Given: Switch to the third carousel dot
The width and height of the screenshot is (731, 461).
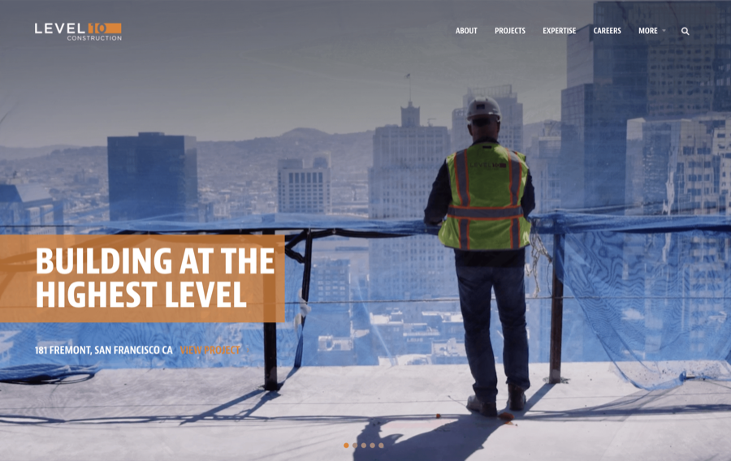Looking at the screenshot, I should pyautogui.click(x=364, y=446).
